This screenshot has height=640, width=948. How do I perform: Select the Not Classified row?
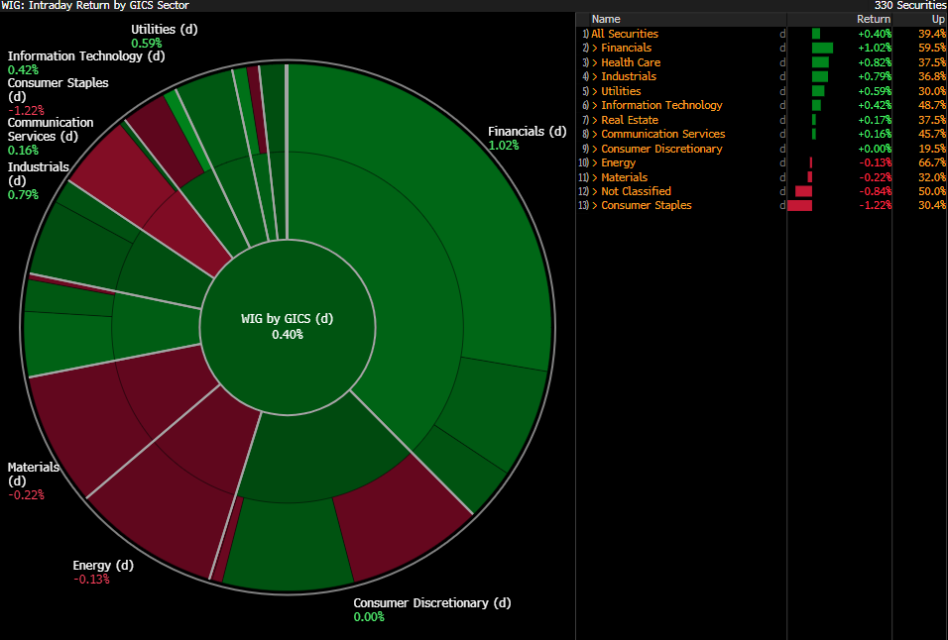tap(636, 191)
